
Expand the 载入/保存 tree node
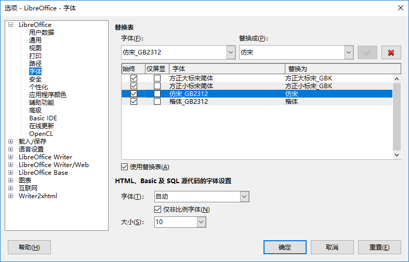pyautogui.click(x=10, y=141)
